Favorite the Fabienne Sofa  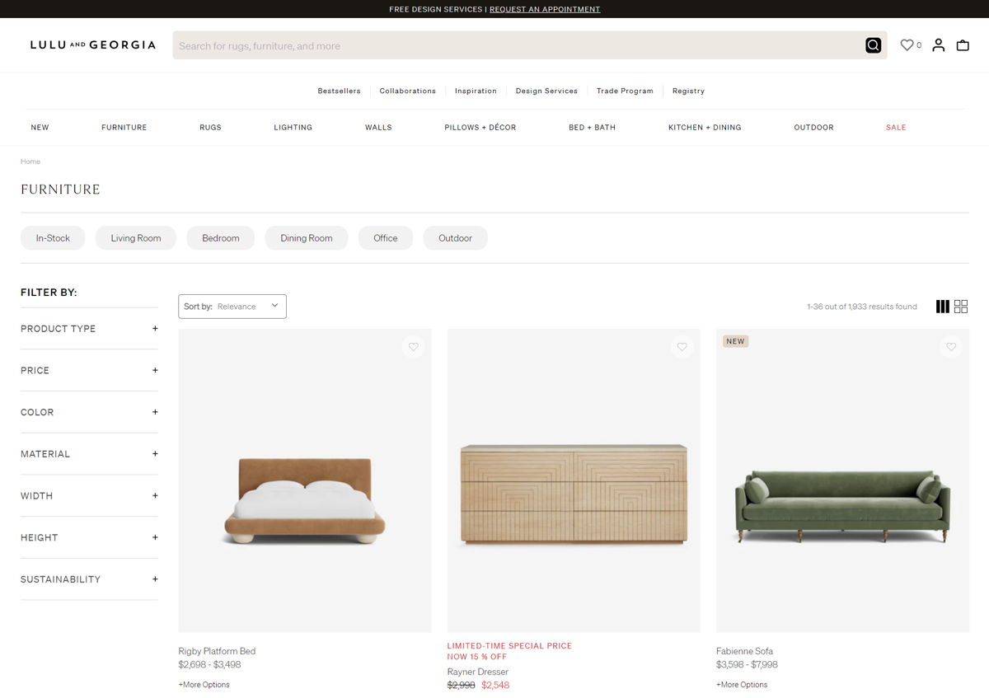tap(951, 347)
